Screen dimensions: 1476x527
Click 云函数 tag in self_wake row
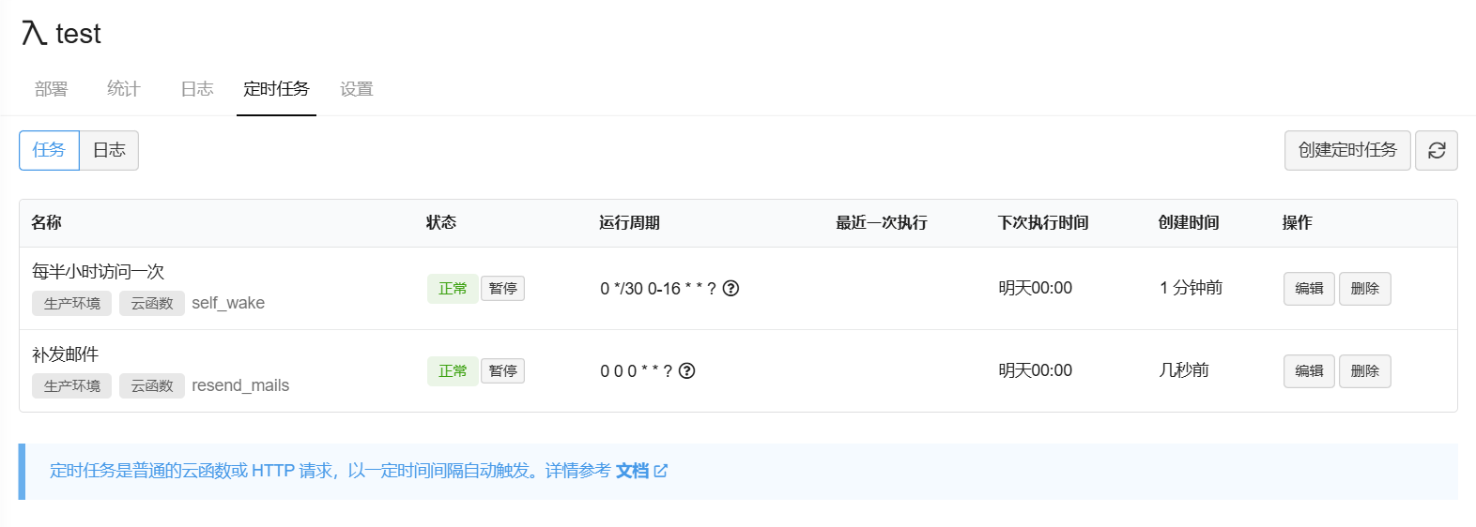pos(152,303)
